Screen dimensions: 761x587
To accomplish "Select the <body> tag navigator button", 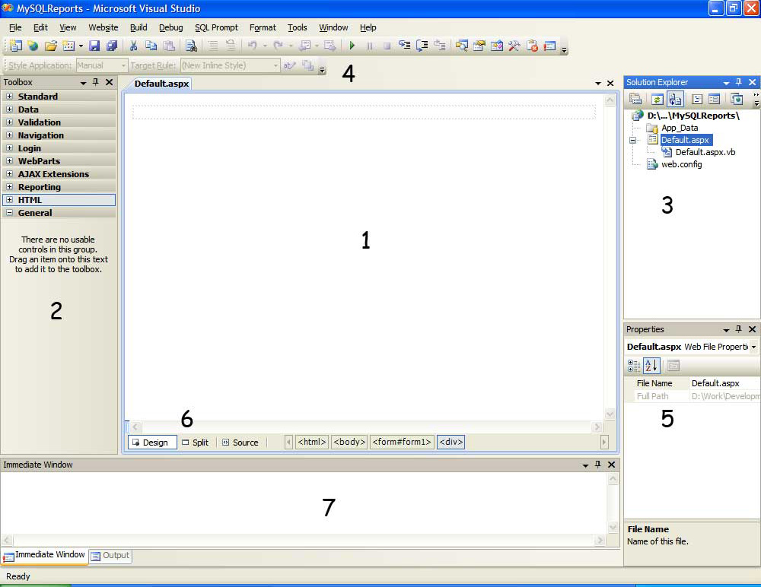I will click(349, 442).
